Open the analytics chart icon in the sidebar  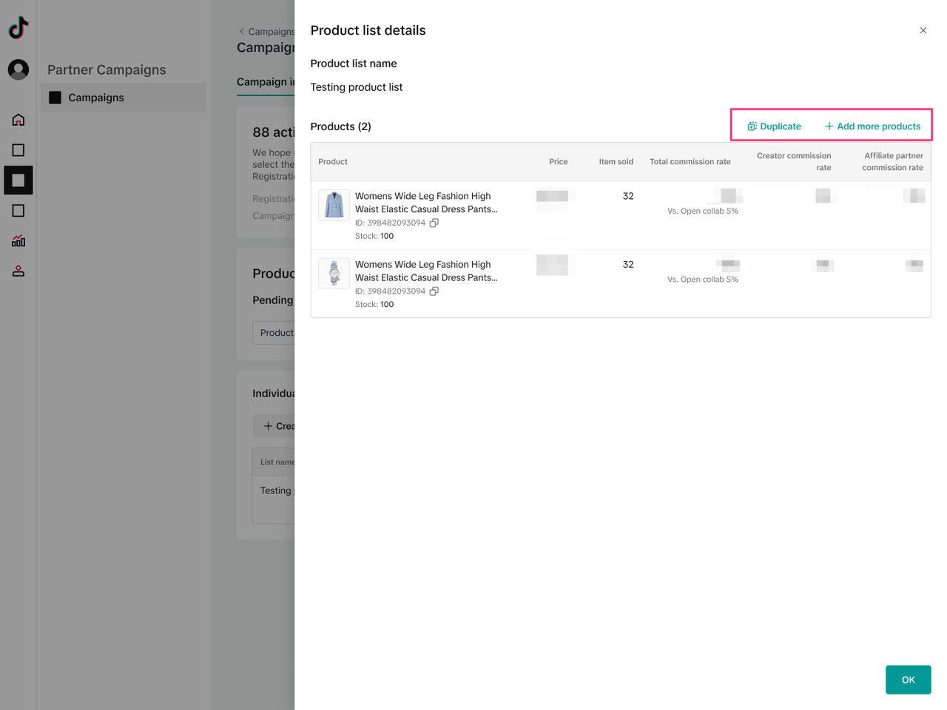pyautogui.click(x=18, y=241)
